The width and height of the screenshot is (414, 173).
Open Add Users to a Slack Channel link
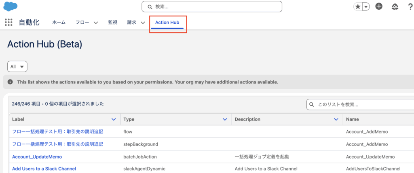[x=44, y=169]
